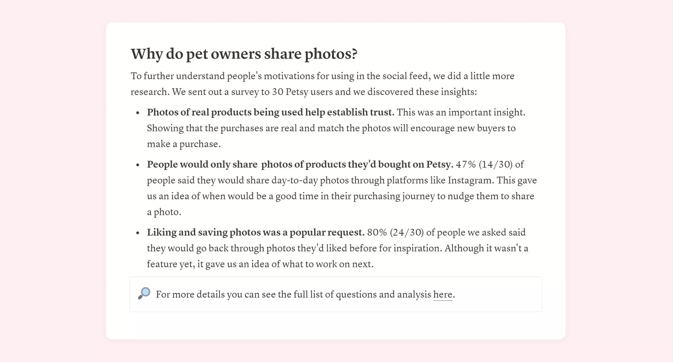
Task: Click the magnifying glass icon in the callout
Action: 144,293
